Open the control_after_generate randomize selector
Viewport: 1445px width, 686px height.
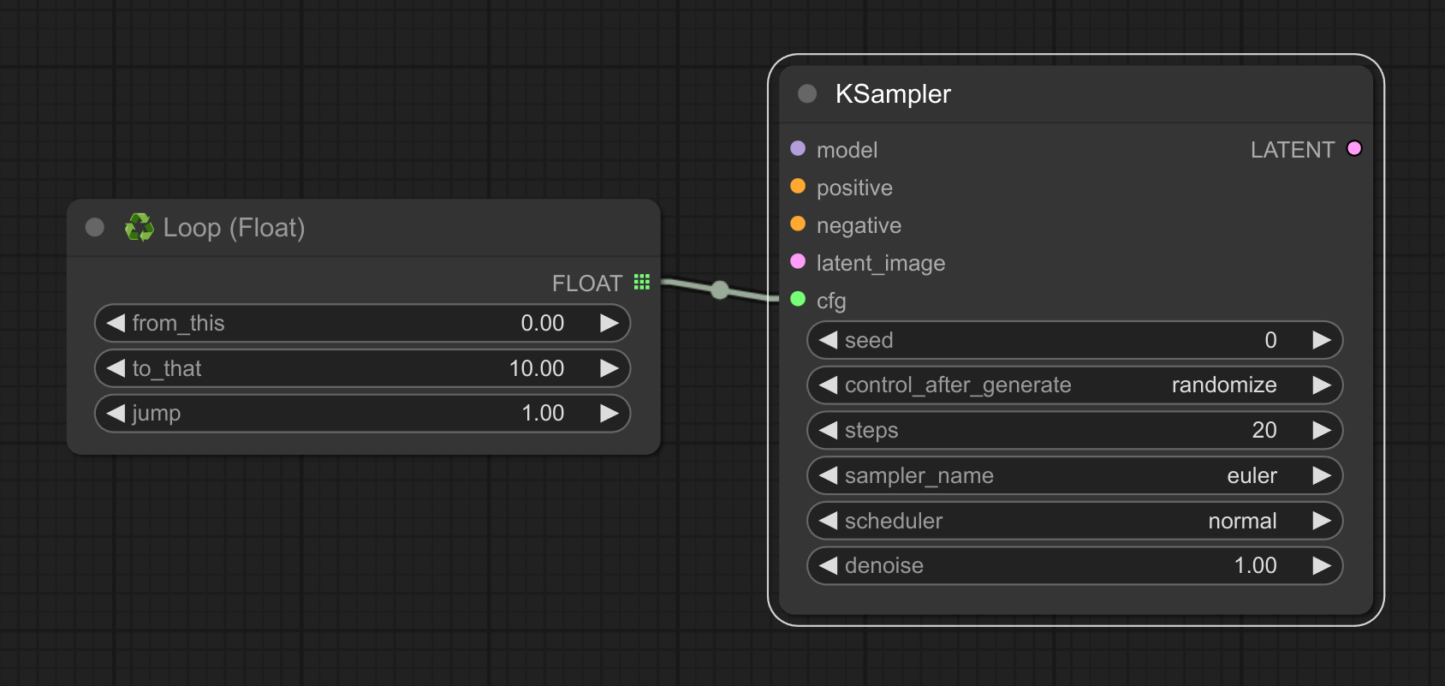(1074, 385)
